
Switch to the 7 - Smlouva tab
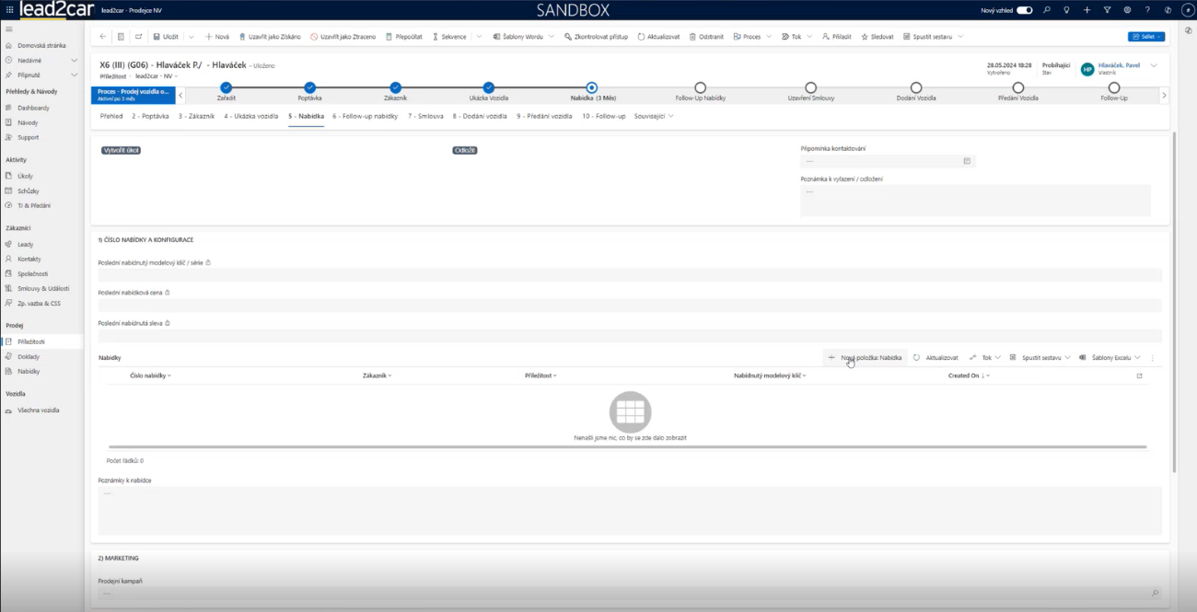tap(425, 117)
